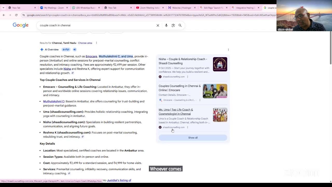Close the WhatsApp Business tab

tap(99, 8)
